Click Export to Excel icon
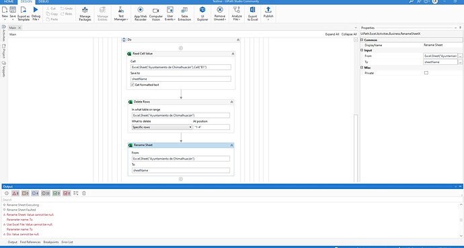 [252, 14]
